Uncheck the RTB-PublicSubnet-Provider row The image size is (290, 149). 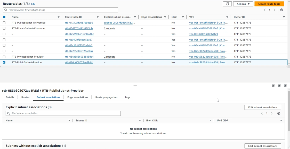coord(4,62)
